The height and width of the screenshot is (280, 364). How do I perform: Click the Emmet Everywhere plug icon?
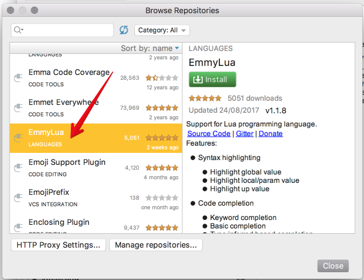(19, 107)
